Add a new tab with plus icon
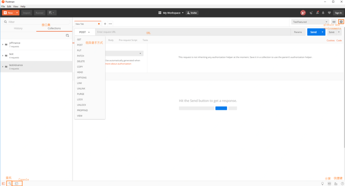Screen dimensions: 345x186 [105, 24]
